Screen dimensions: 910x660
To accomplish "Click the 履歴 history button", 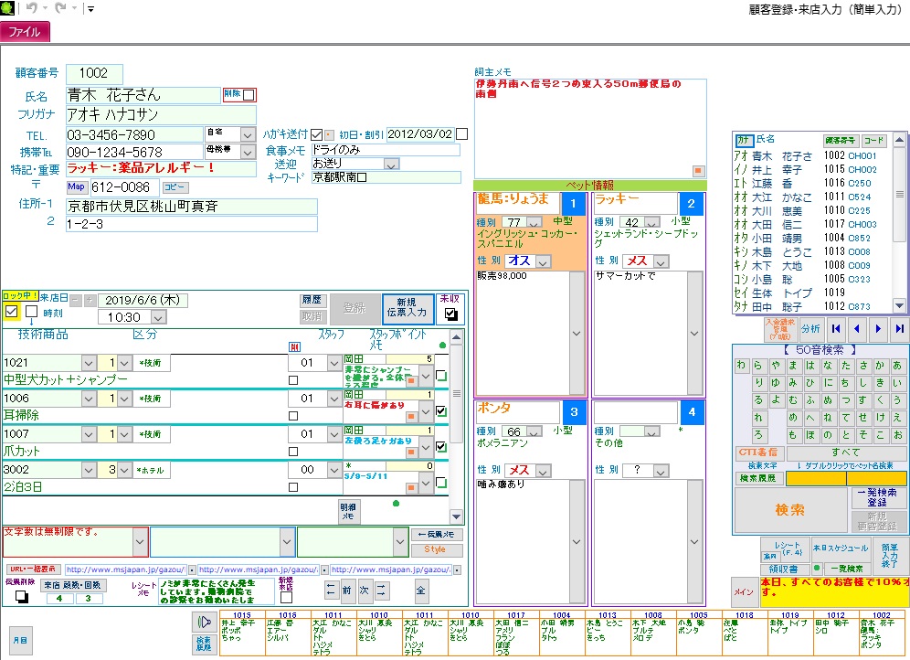I will click(x=312, y=300).
